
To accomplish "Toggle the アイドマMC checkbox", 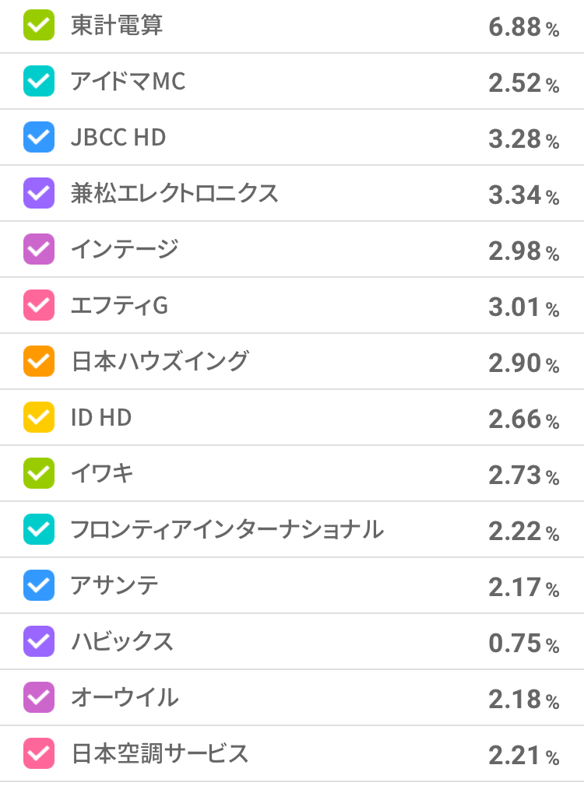I will coord(39,82).
